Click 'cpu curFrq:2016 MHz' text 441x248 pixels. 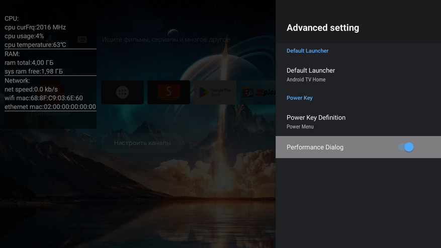coord(35,27)
